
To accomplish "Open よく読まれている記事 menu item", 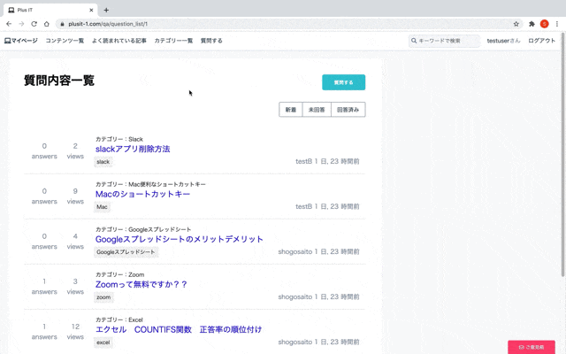I will (119, 41).
